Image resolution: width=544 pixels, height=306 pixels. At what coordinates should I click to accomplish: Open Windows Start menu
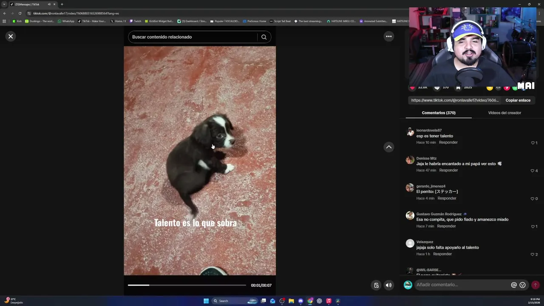click(x=206, y=301)
